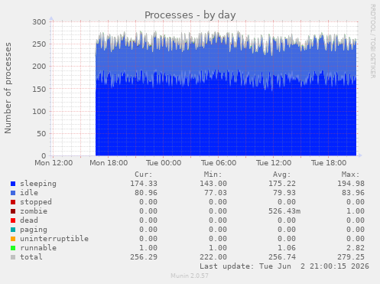Click the 150 y-axis tick label
This screenshot has width=380, height=284.
click(39, 89)
